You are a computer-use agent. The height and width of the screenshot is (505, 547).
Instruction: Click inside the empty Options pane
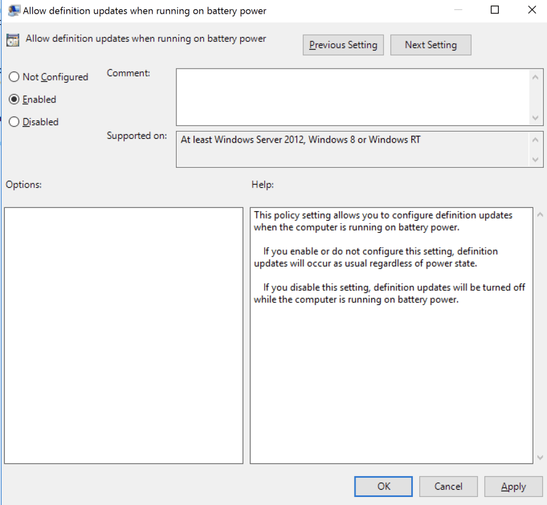[124, 335]
